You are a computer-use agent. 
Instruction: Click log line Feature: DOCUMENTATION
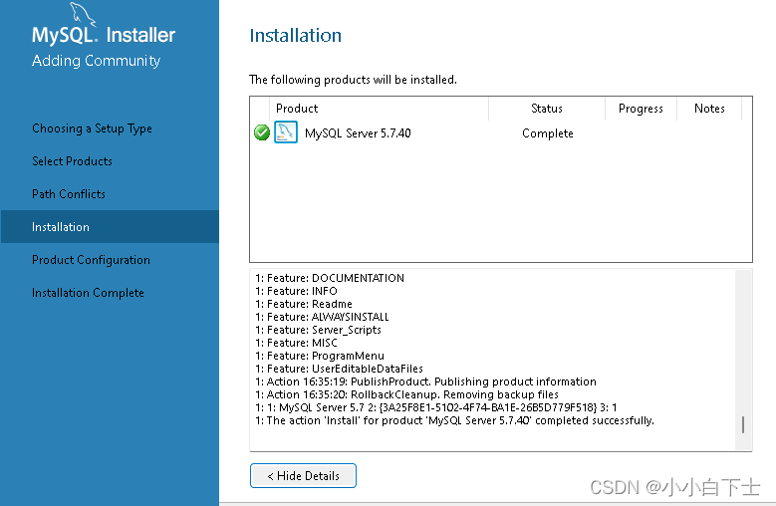pyautogui.click(x=330, y=278)
